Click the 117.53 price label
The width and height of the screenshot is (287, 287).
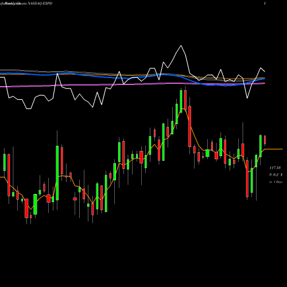click(275, 168)
